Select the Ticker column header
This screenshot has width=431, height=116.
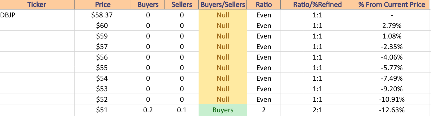[x=37, y=4]
